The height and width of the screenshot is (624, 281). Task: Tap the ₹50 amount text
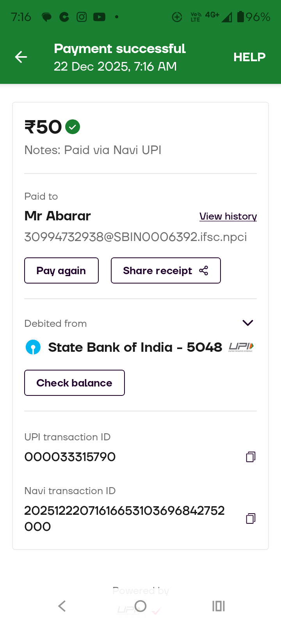[x=43, y=127]
